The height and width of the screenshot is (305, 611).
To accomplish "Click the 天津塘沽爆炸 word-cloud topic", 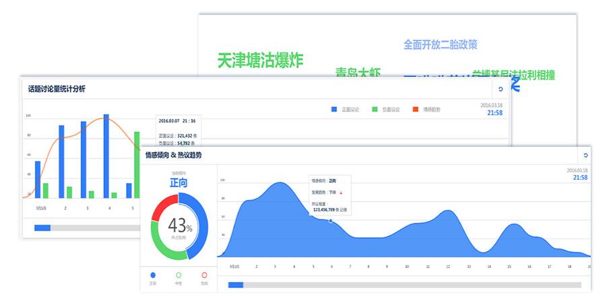I will (260, 61).
